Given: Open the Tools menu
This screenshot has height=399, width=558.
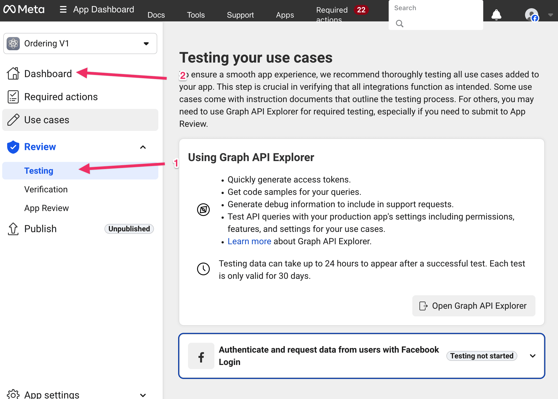Looking at the screenshot, I should tap(196, 15).
